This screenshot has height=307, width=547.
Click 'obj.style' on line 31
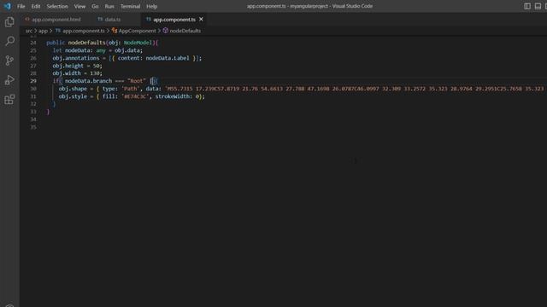pos(73,96)
